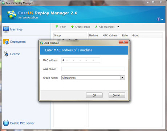Click into the Alias name text field
The image size is (167, 131).
pyautogui.click(x=93, y=69)
